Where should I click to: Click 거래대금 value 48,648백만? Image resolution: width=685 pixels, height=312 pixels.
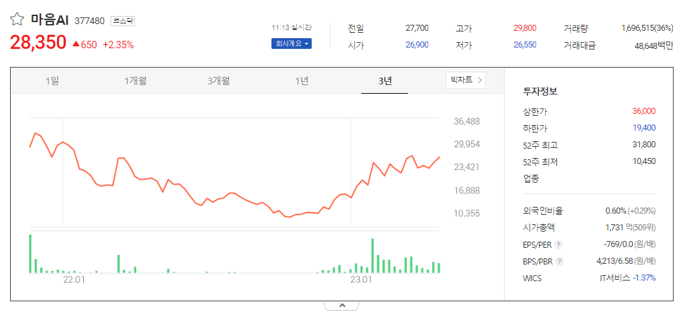point(653,46)
